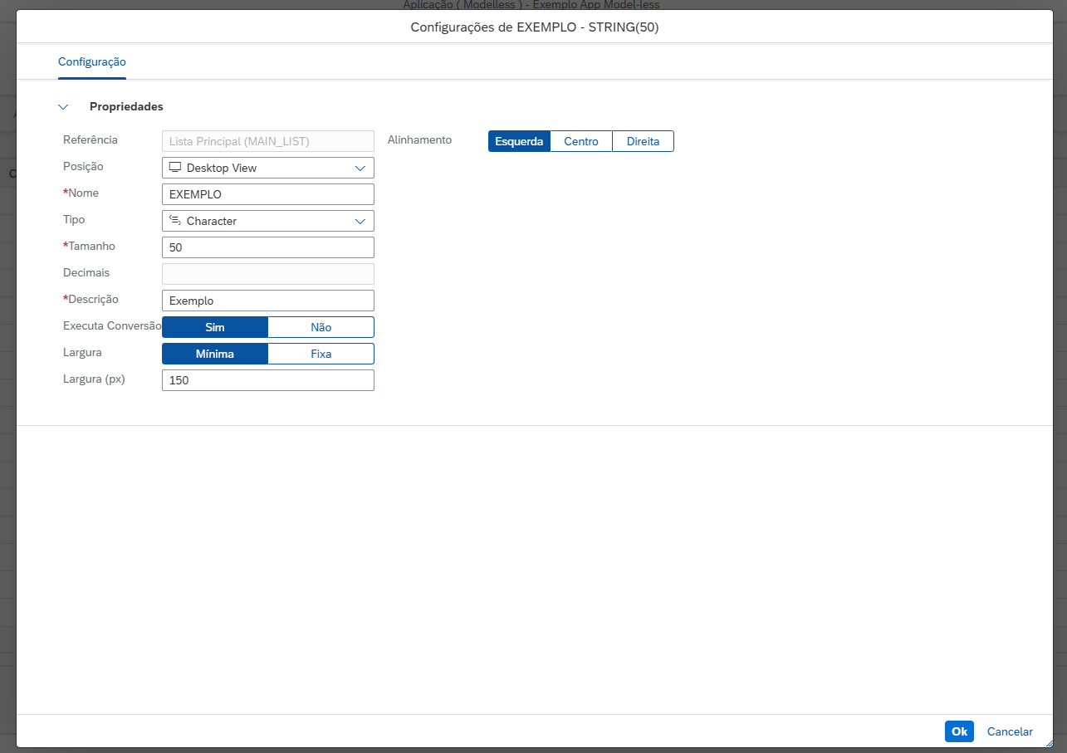1067x753 pixels.
Task: Click the Largura (px) input field
Action: (x=268, y=380)
